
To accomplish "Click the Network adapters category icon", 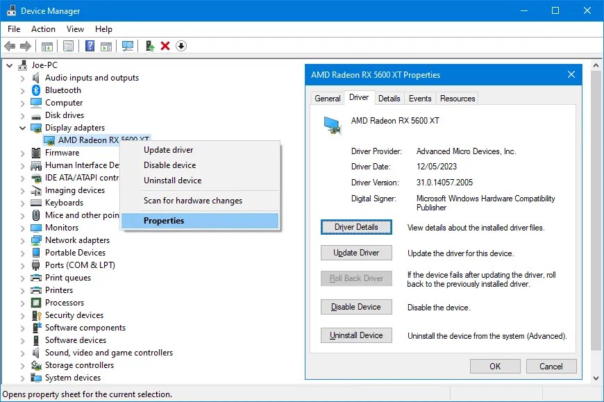I will point(36,240).
